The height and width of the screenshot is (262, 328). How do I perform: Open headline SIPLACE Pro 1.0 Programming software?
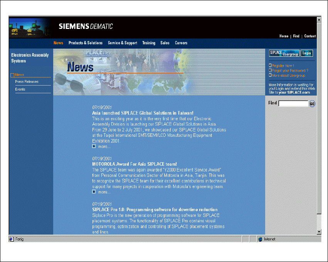(155, 210)
